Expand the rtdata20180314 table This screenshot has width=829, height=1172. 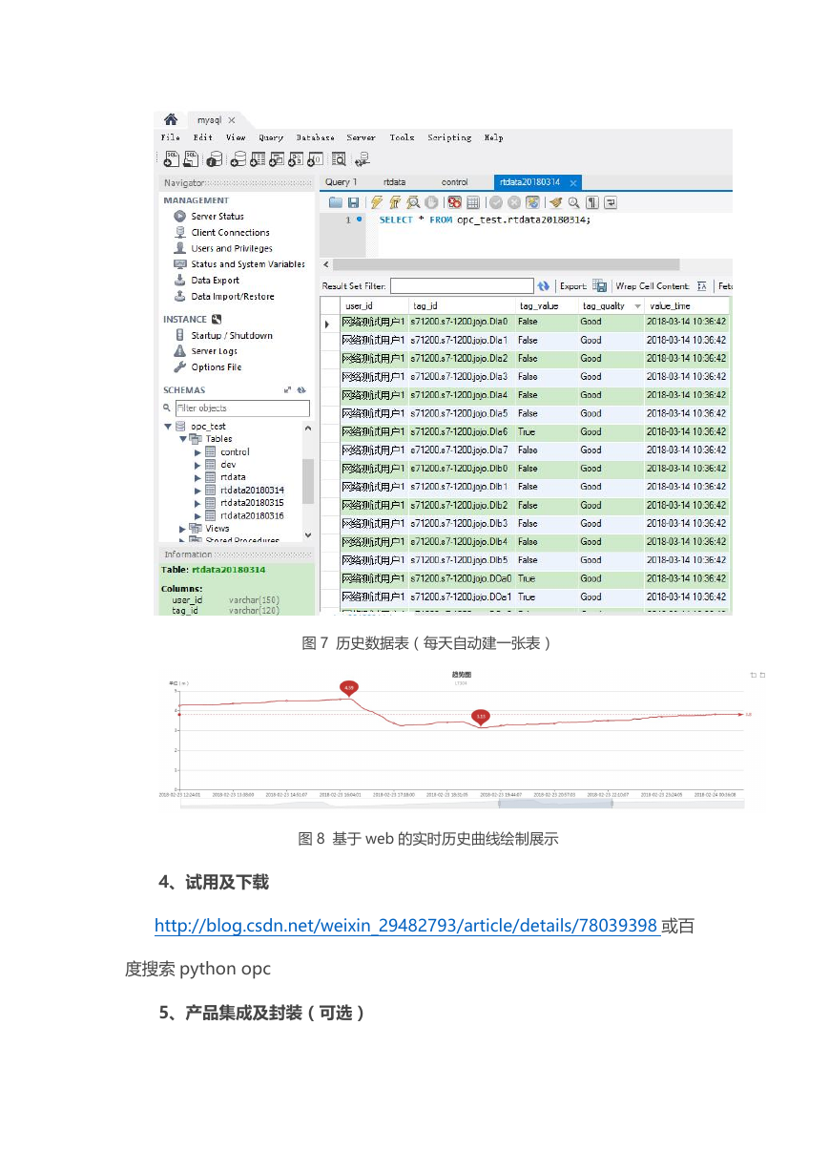click(197, 491)
